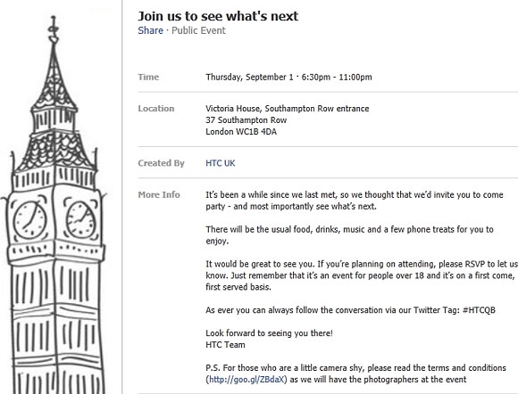Click the event title 'Join us to see what's next'

coord(218,16)
